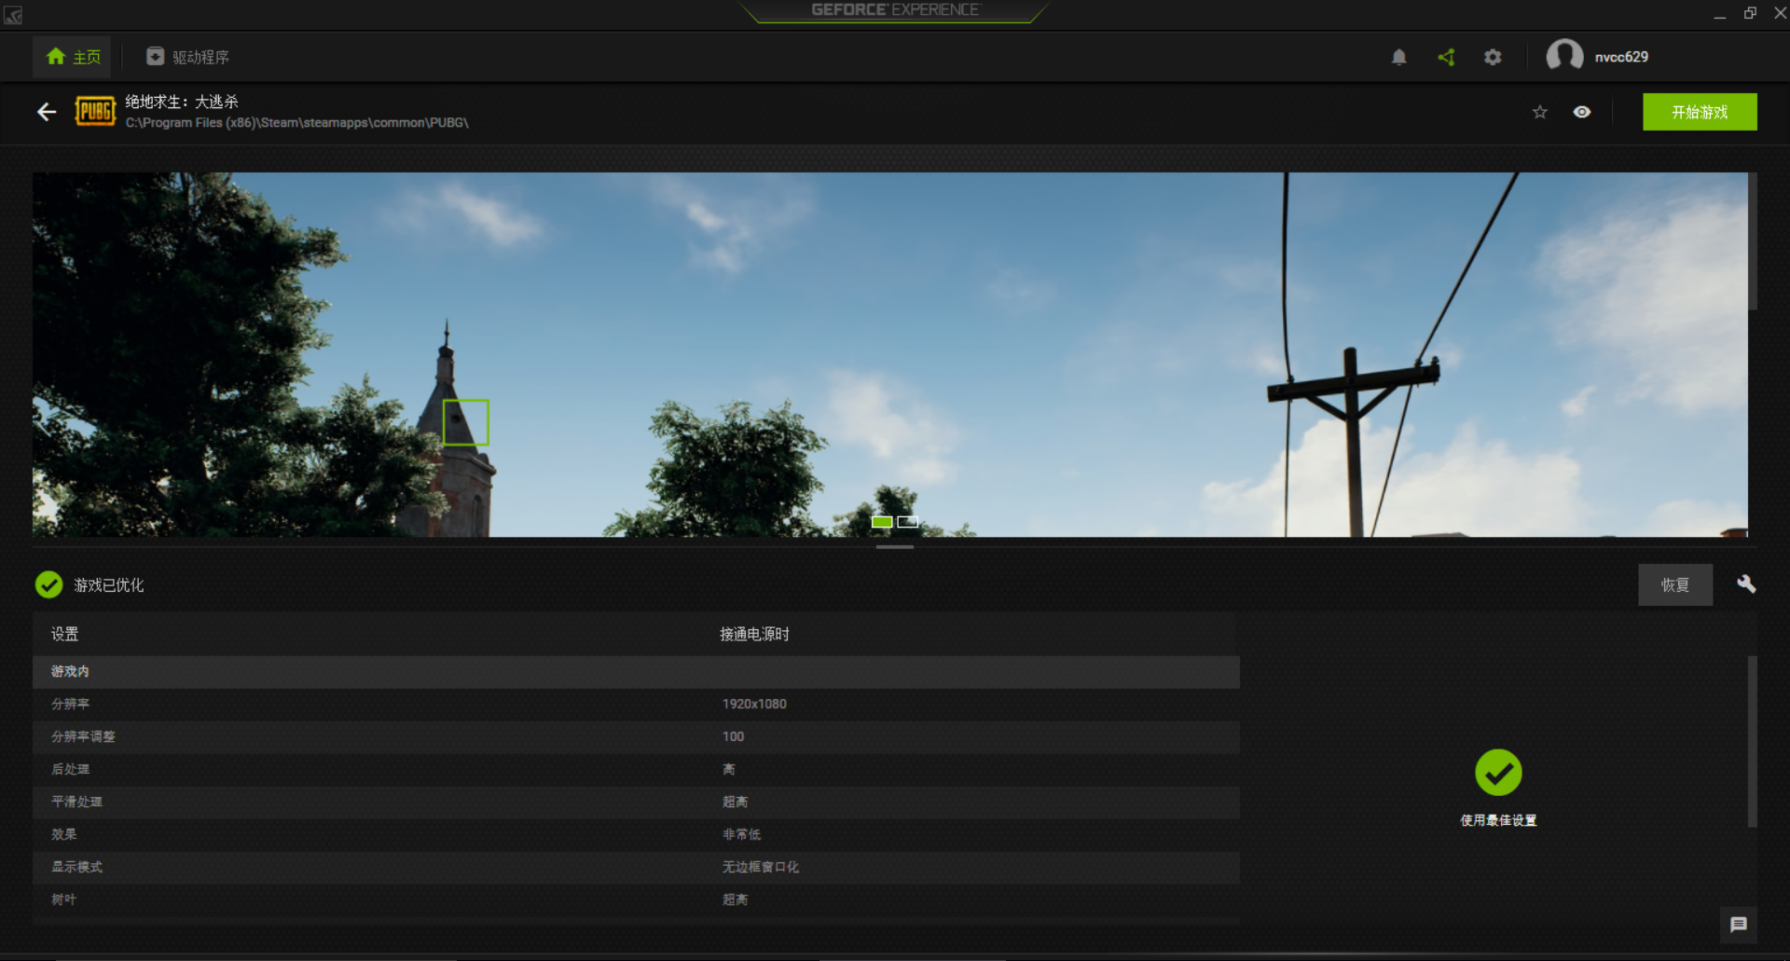The image size is (1790, 961).
Task: Click the panel divider handle below screenshot
Action: [895, 547]
